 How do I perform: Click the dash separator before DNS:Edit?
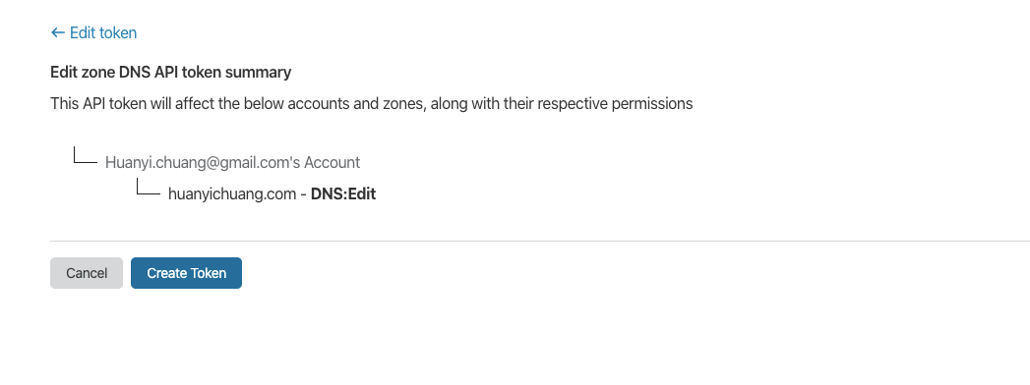click(x=303, y=194)
